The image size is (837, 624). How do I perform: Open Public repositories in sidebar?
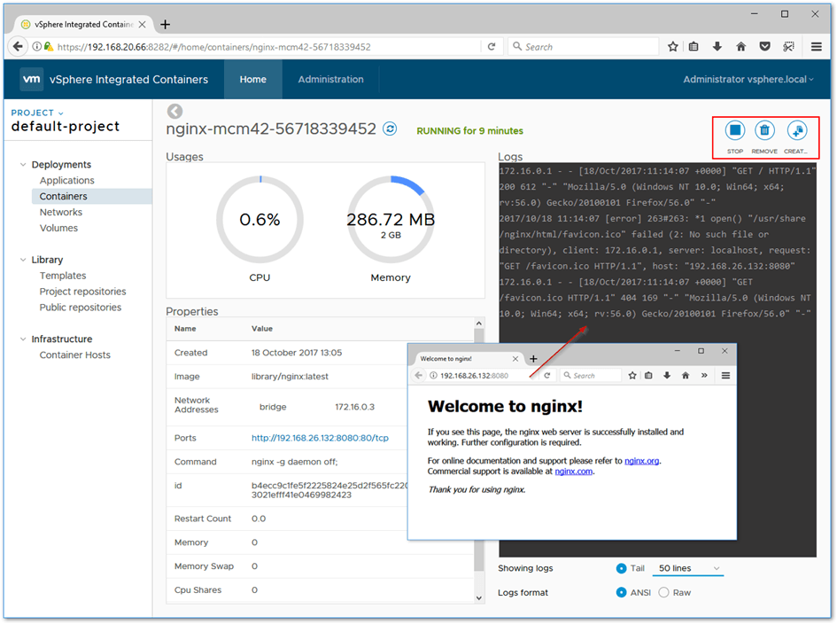tap(80, 308)
